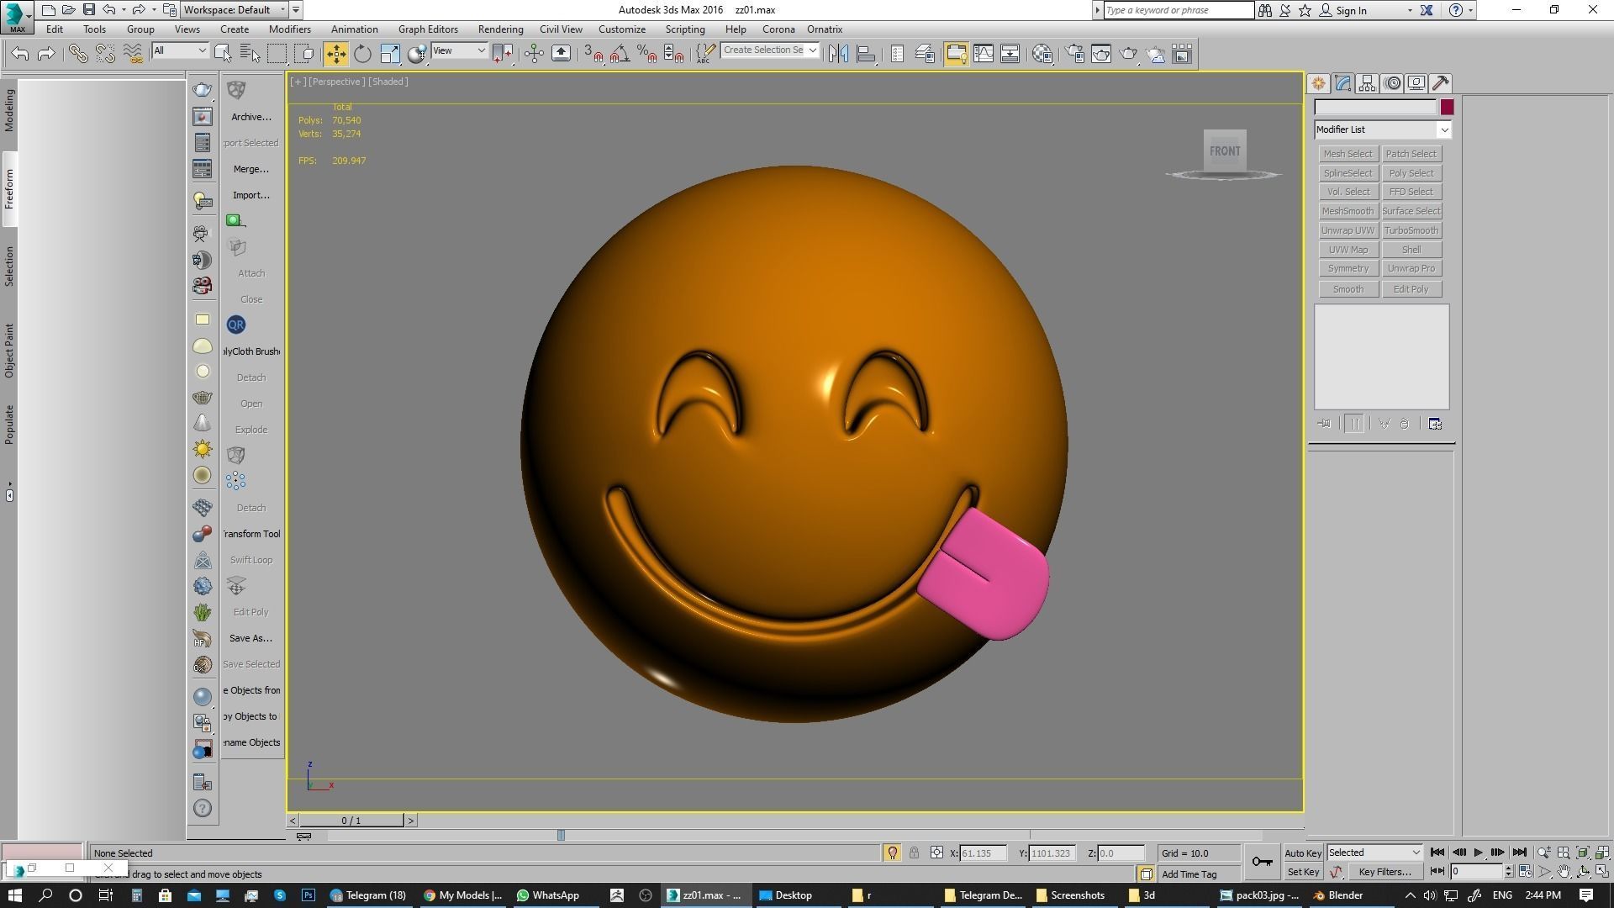Toggle Window/Crossing selection mode
This screenshot has height=908, width=1614.
pos(304,54)
